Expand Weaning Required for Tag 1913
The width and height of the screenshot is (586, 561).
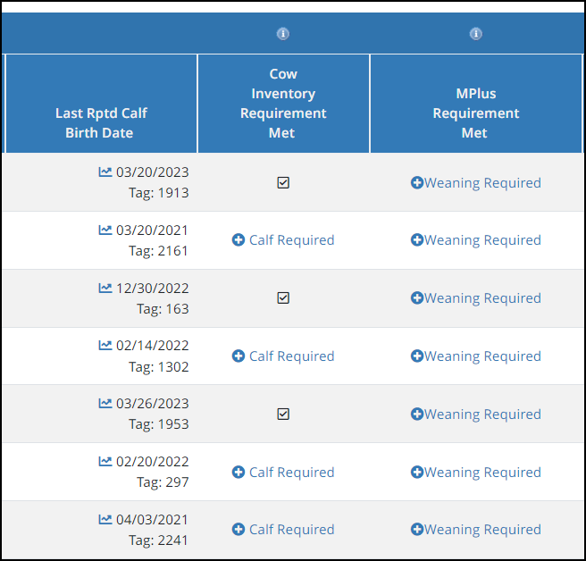[476, 183]
